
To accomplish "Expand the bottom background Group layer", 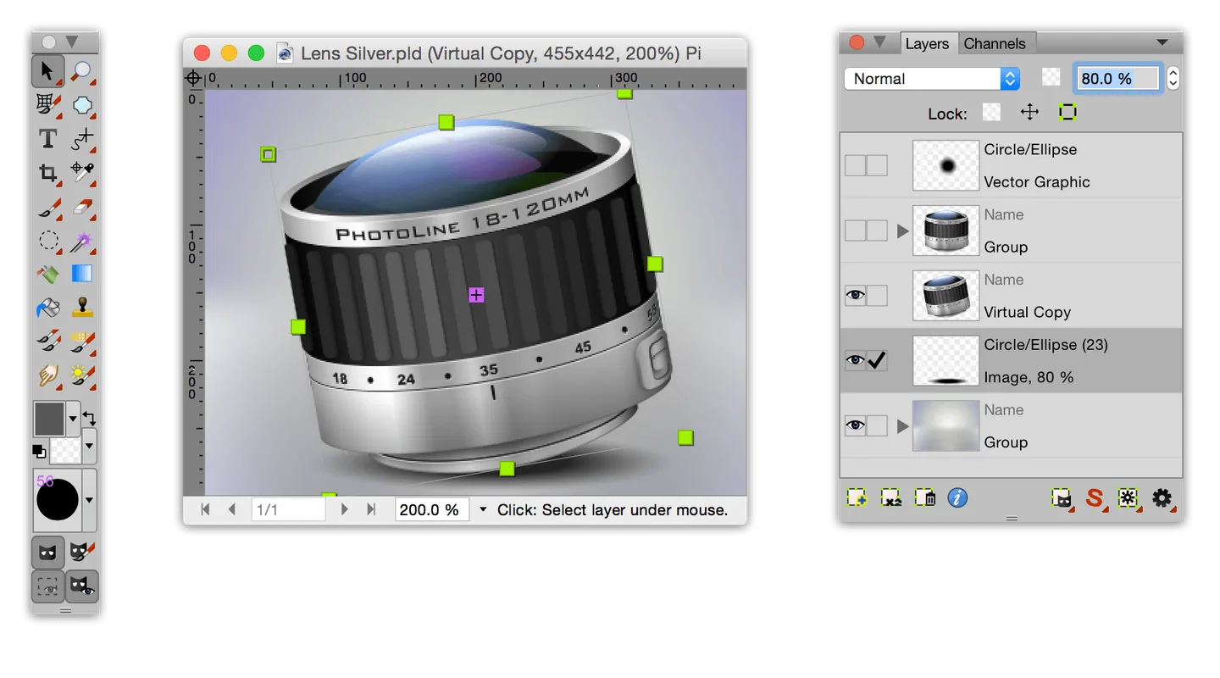I will [x=902, y=425].
